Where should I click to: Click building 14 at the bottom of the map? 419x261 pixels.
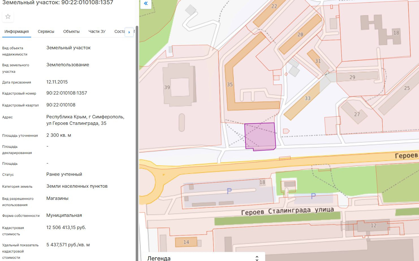click(186, 242)
